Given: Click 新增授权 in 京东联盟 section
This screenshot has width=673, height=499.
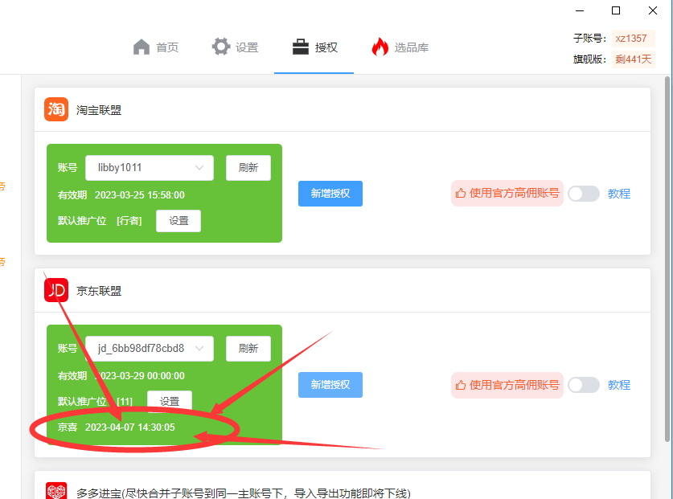Looking at the screenshot, I should [x=330, y=385].
